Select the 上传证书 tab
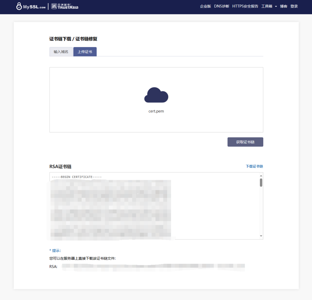 [x=85, y=52]
